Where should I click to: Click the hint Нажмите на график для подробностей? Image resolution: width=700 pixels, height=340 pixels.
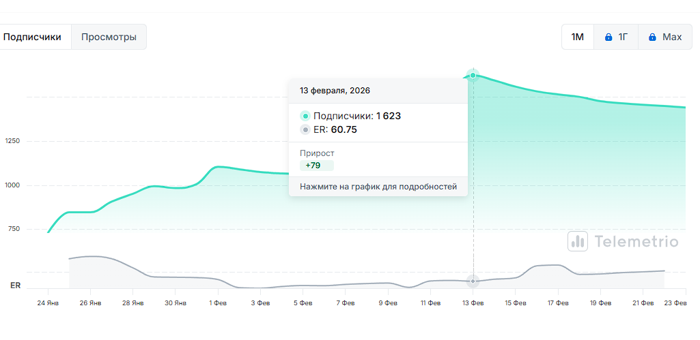(378, 187)
